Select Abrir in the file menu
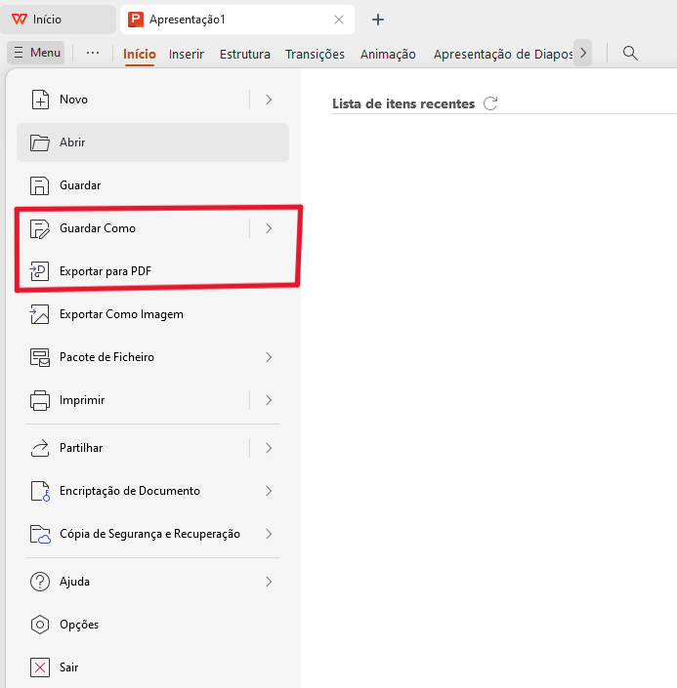This screenshot has width=677, height=688. 152,142
